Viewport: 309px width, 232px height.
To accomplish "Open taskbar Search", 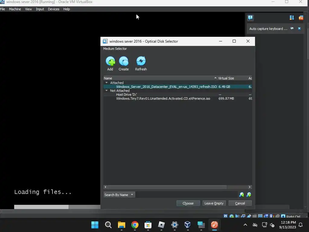I will pyautogui.click(x=108, y=225).
